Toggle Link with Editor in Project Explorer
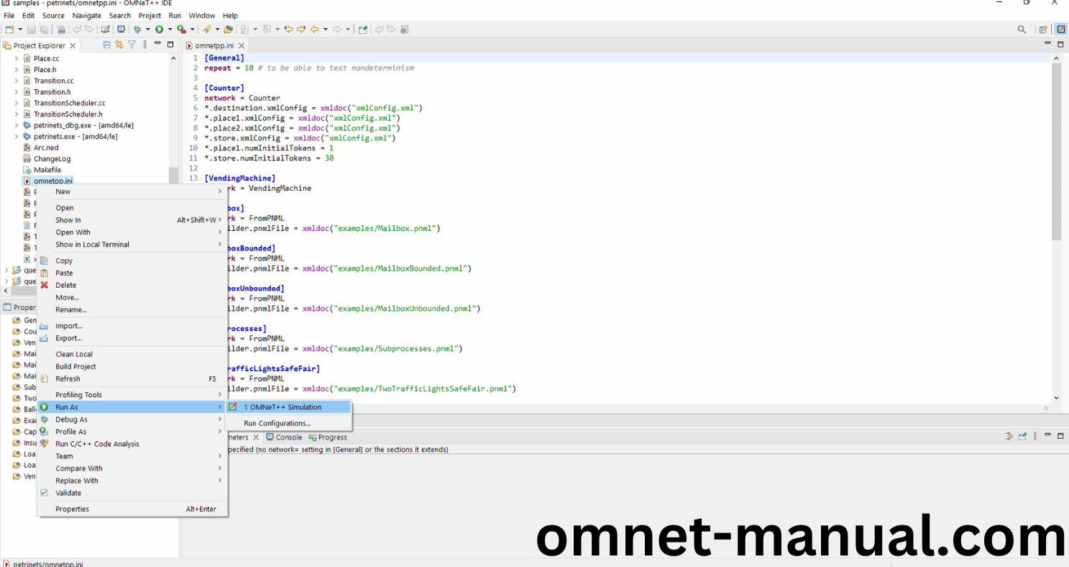 pyautogui.click(x=119, y=45)
